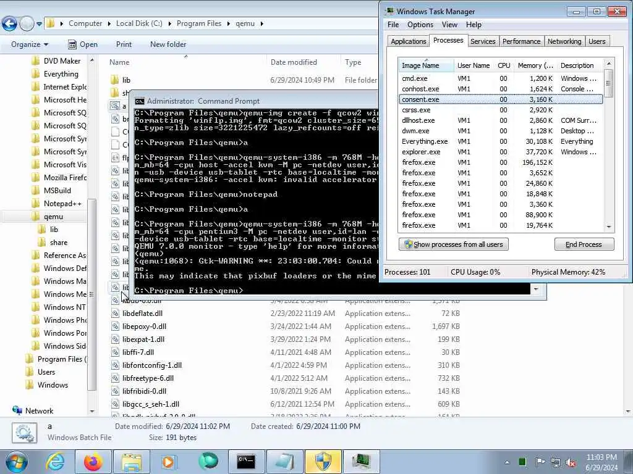The image size is (633, 474).
Task: Expand the arrow after qemu breadcrumb
Action: pos(262,24)
